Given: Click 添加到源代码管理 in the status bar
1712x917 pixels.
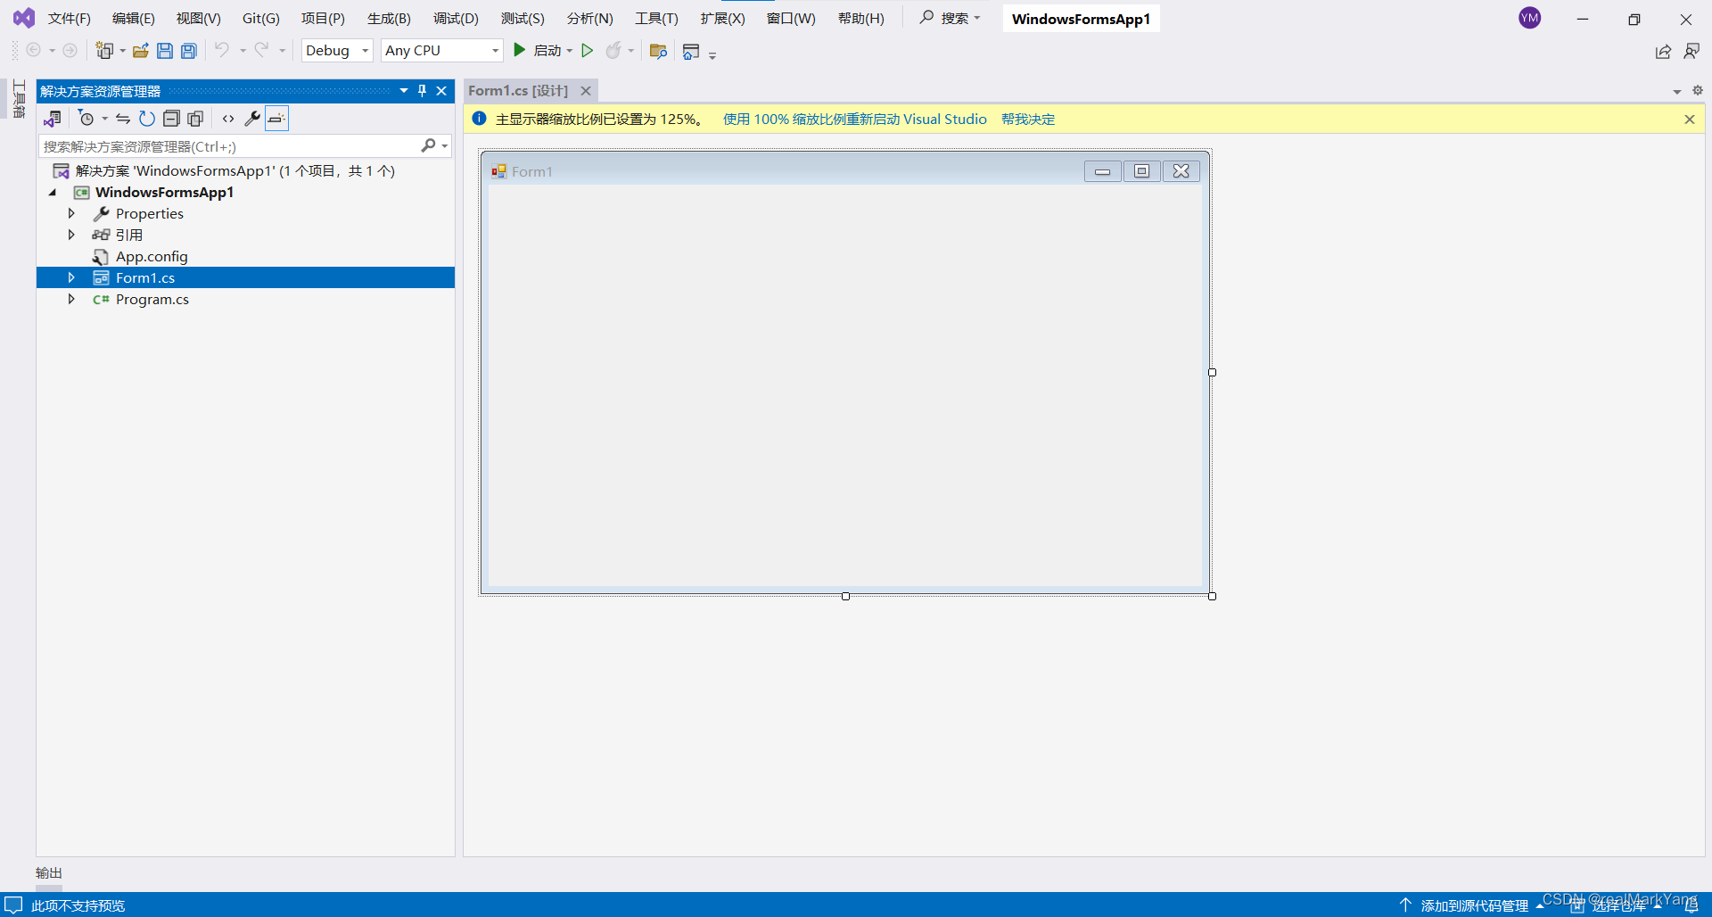Looking at the screenshot, I should 1475,905.
